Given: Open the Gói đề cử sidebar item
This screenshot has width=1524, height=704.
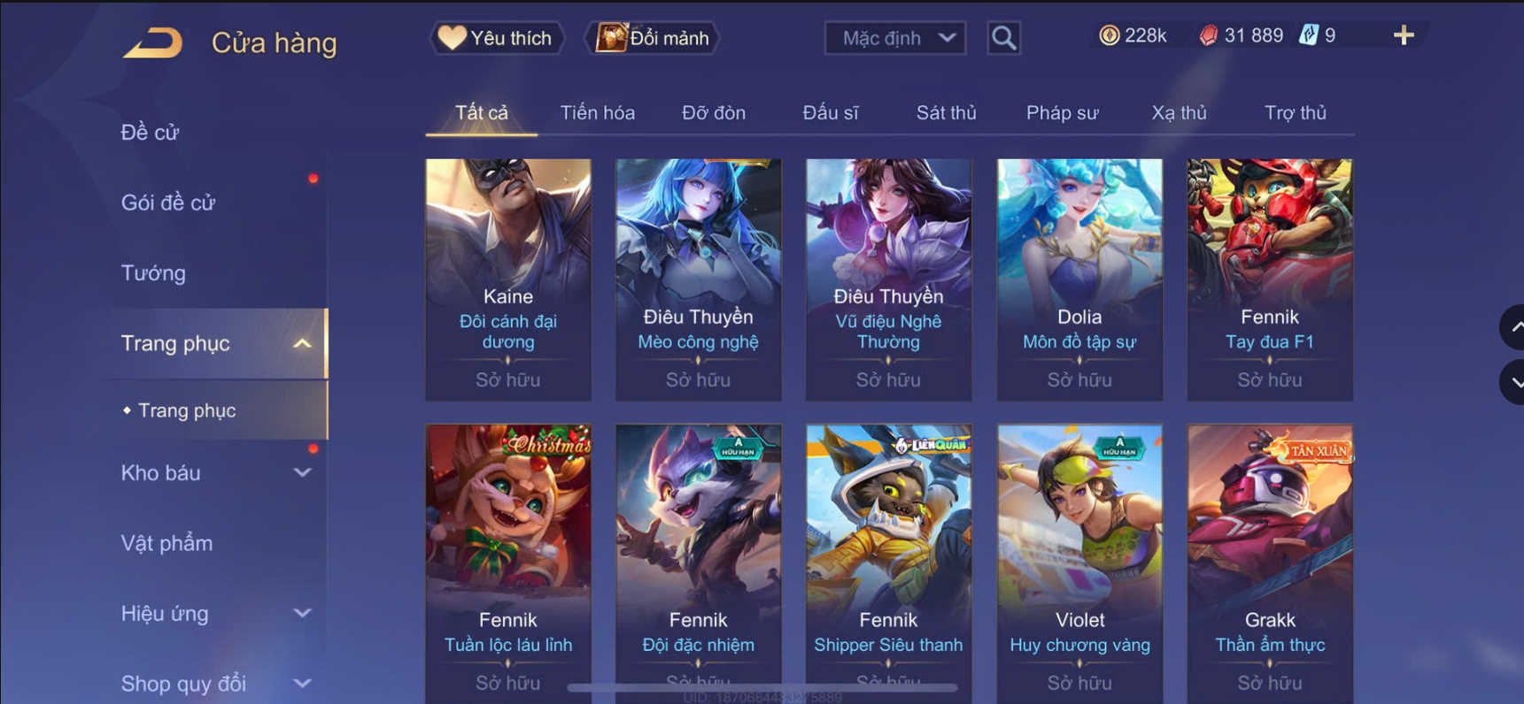Looking at the screenshot, I should 168,203.
